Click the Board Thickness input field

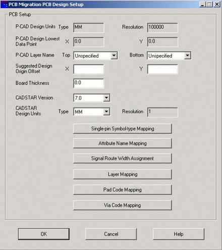89,83
